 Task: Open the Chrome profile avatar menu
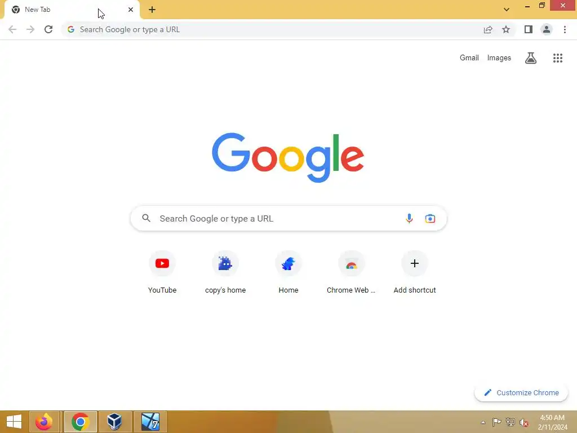[x=547, y=29]
